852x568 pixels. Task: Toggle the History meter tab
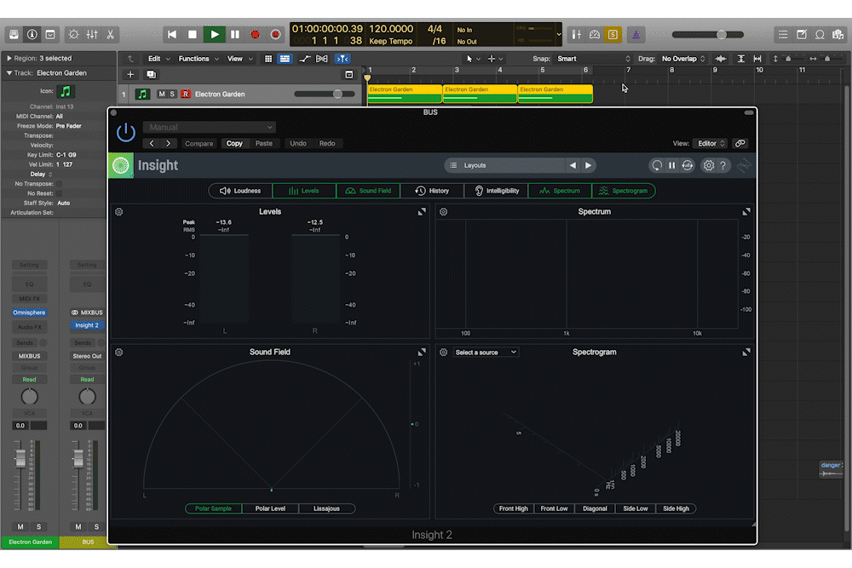[433, 191]
